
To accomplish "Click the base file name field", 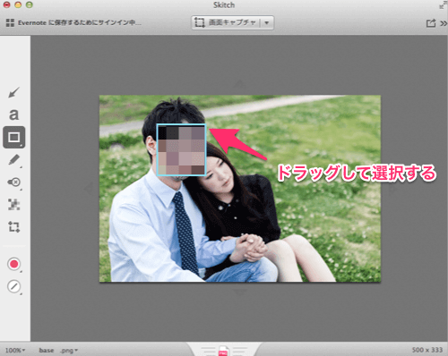I will [47, 350].
